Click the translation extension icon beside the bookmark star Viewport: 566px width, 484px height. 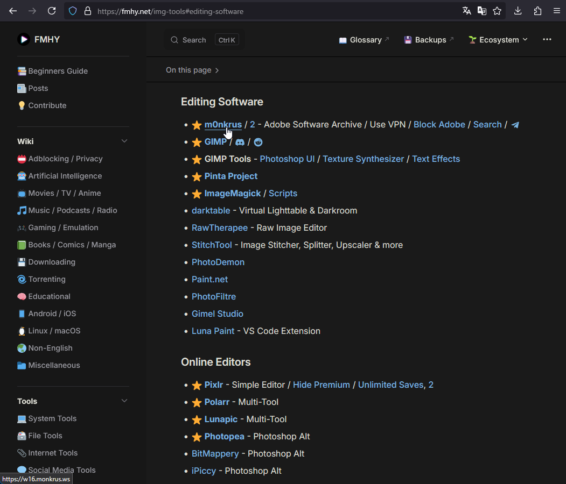pos(482,11)
